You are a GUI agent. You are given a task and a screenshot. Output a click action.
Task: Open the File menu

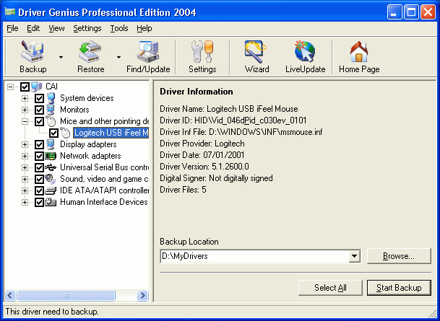(12, 28)
